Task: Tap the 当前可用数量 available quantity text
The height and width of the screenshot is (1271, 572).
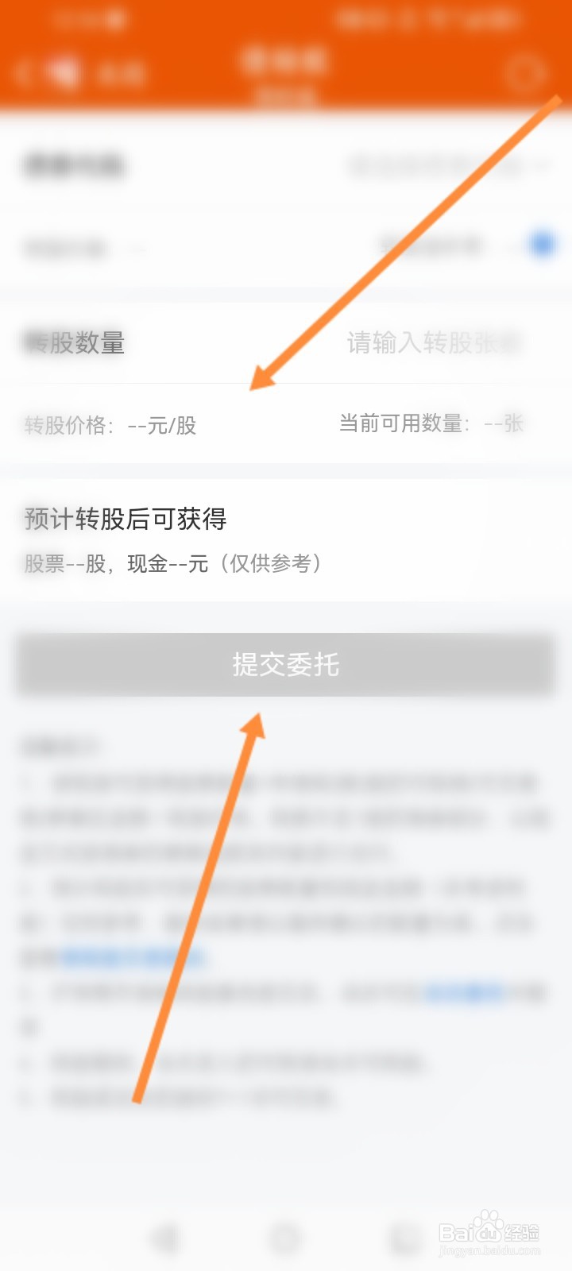Action: (431, 423)
